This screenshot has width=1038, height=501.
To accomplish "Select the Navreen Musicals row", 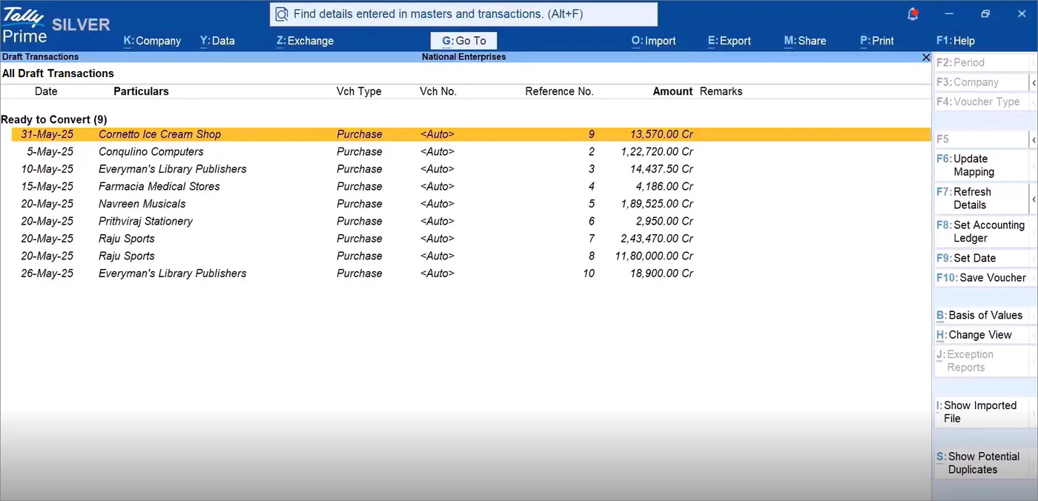I will coord(471,204).
